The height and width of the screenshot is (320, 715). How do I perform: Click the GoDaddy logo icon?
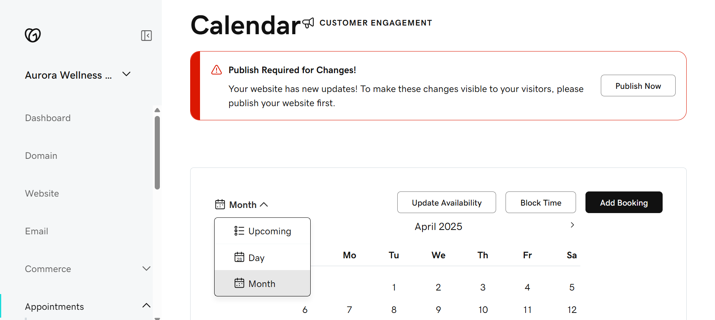pyautogui.click(x=33, y=35)
